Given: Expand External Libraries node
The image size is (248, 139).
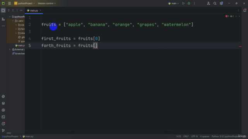Looking at the screenshot, I should pos(10,49).
